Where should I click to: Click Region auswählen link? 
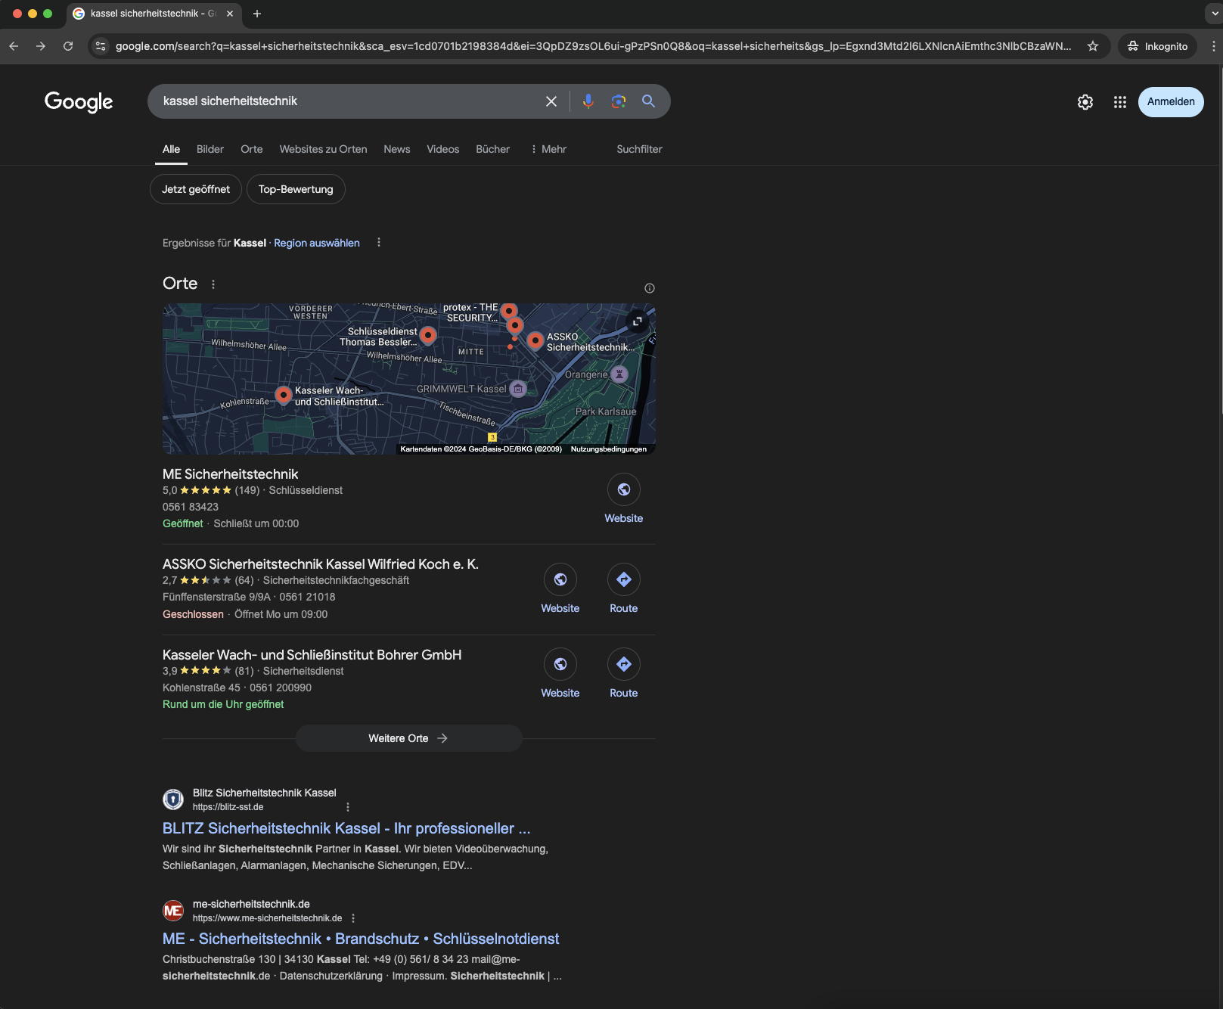point(317,243)
